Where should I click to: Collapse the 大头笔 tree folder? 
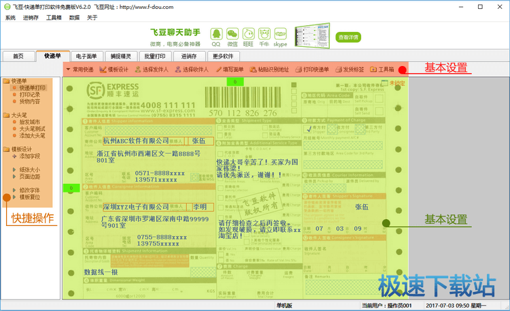click(6, 115)
